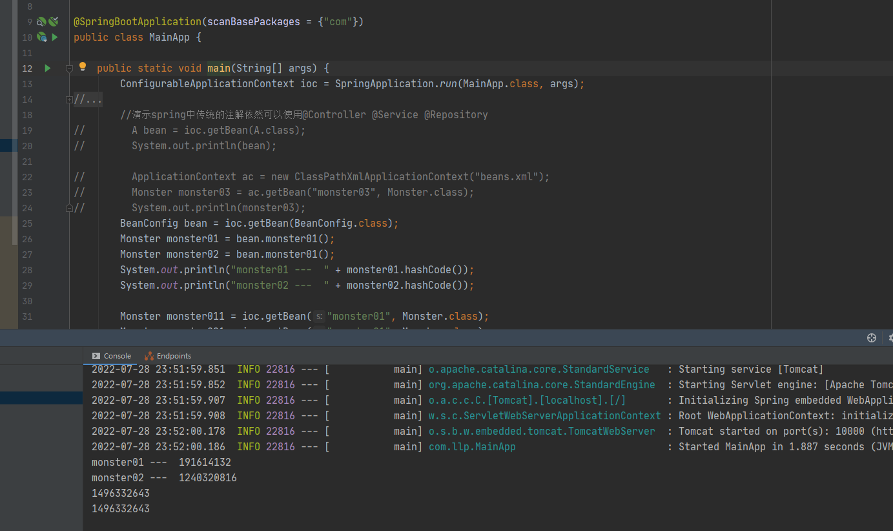This screenshot has width=893, height=531.
Task: Click BeanConfig.class argument on line 25
Action: (x=341, y=224)
